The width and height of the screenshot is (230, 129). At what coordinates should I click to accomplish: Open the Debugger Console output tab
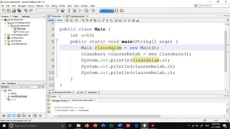click(x=59, y=101)
